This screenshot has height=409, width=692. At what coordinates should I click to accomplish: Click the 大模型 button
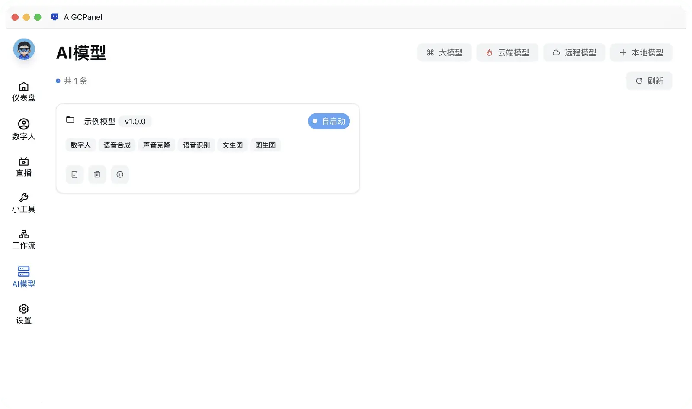[445, 52]
